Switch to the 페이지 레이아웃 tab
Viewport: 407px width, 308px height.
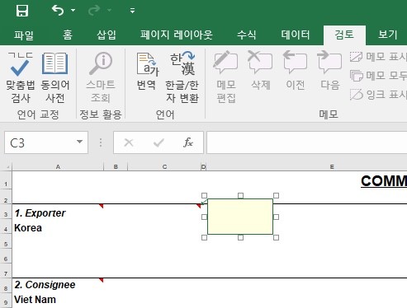(177, 35)
